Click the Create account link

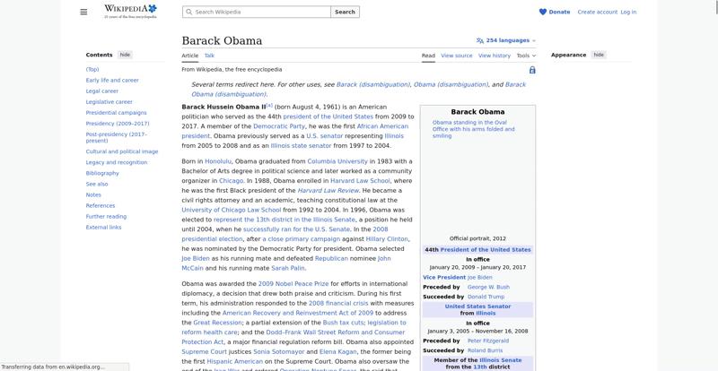coord(597,12)
